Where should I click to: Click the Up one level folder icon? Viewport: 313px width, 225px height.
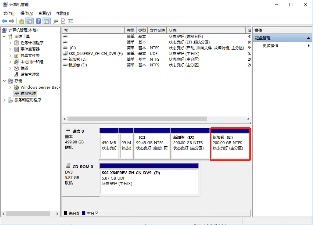pos(21,21)
